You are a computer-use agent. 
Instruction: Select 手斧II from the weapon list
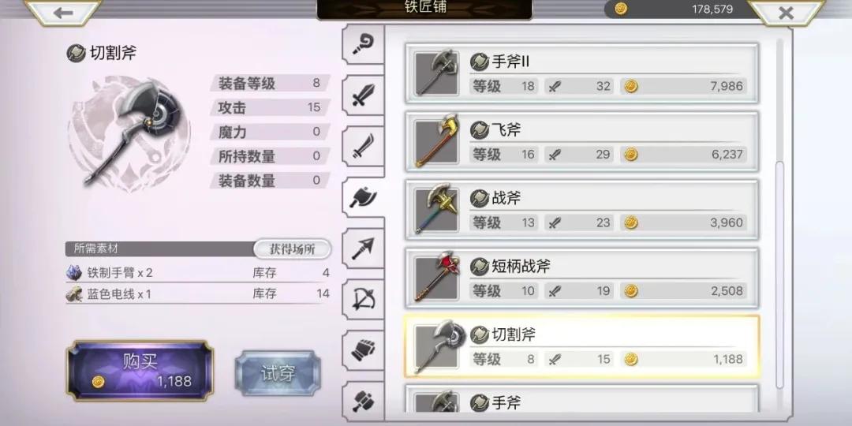pos(582,73)
